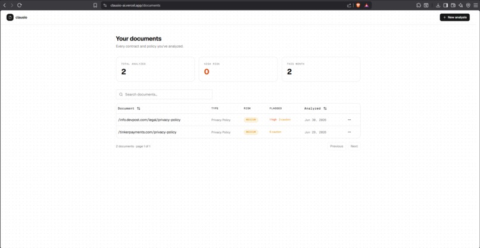Sort documents by the Analyzed column
This screenshot has height=248, width=480.
315,108
